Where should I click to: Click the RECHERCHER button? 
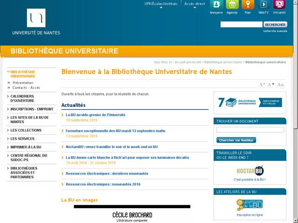pyautogui.click(x=275, y=25)
